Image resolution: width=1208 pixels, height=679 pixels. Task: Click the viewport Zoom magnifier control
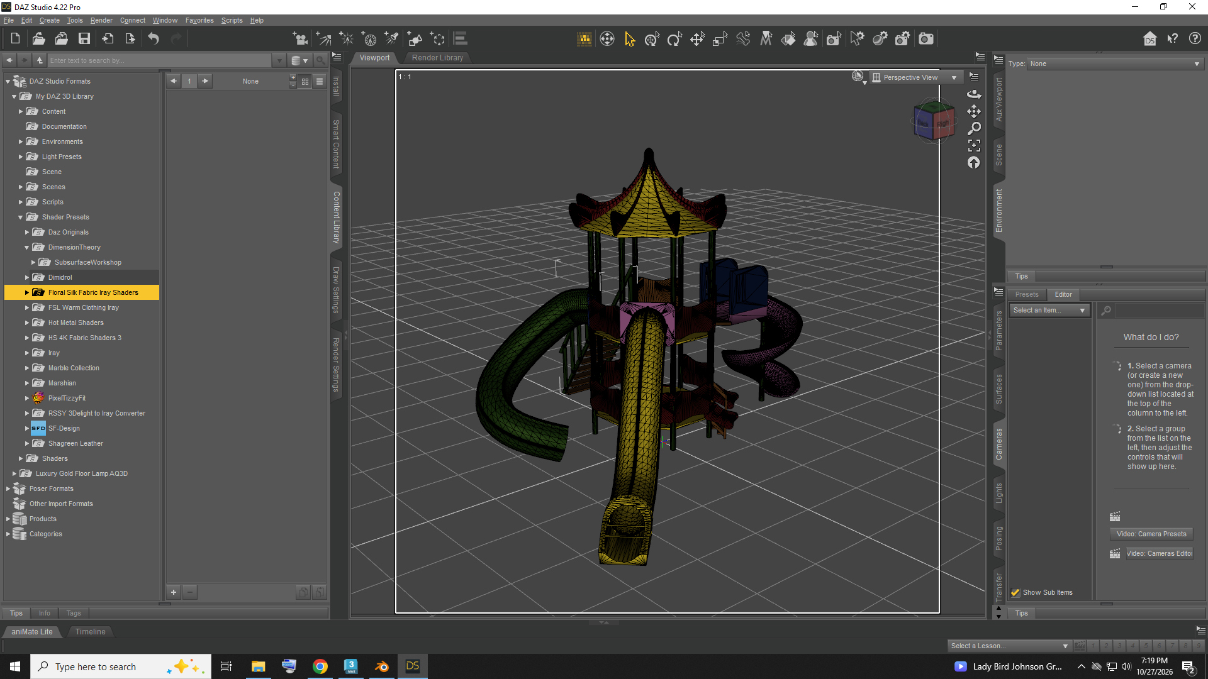974,129
